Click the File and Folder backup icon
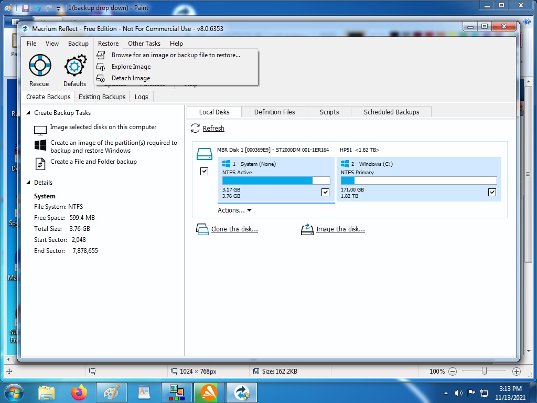 pos(40,164)
